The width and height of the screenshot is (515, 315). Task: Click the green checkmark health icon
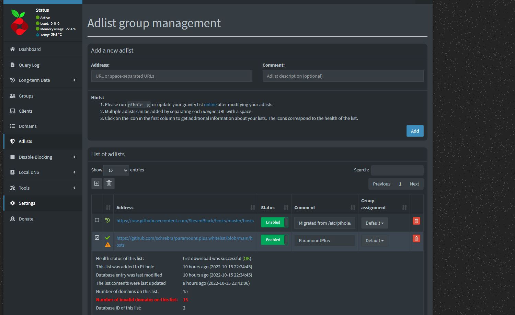(x=107, y=238)
